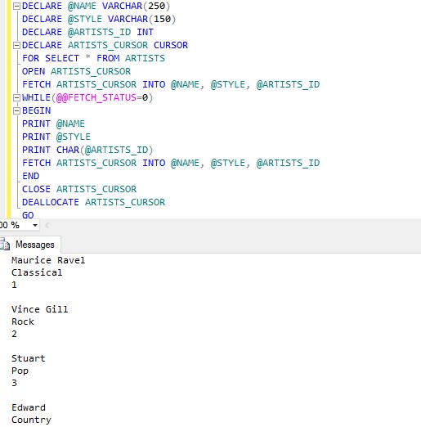Viewport: 421px width, 427px height.
Task: Collapse the WHILE loop outline toggle
Action: click(16, 97)
